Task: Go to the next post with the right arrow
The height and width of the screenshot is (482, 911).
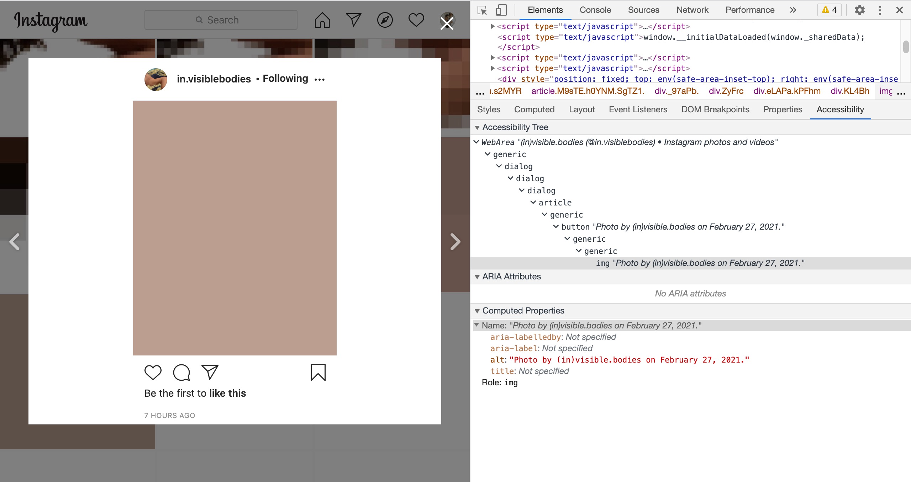Action: coord(455,242)
